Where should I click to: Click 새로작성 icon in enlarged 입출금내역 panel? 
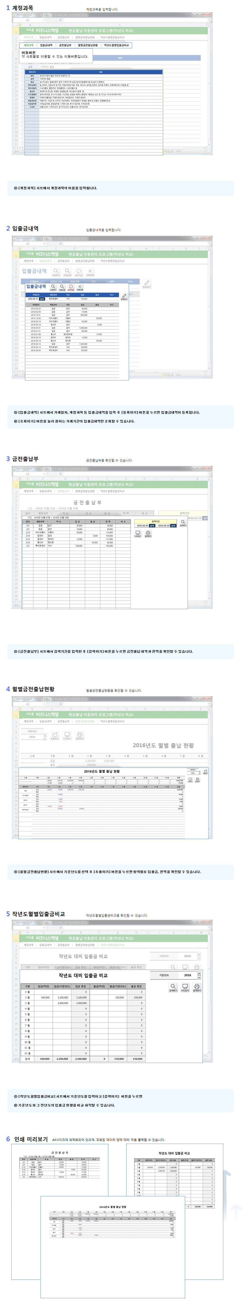coord(71,287)
